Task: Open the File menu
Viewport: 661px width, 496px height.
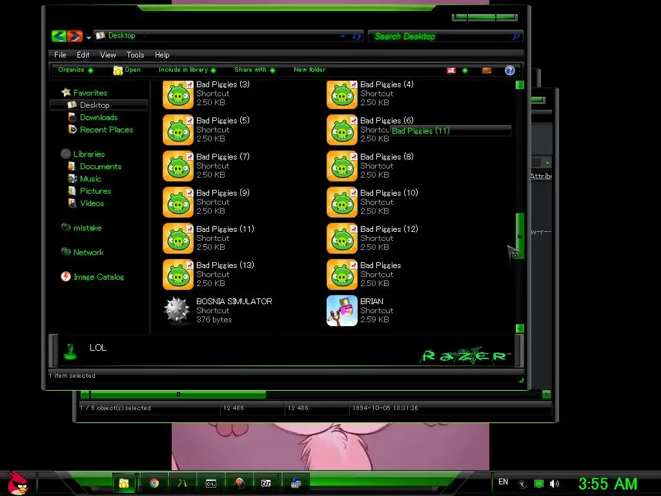Action: click(x=60, y=55)
